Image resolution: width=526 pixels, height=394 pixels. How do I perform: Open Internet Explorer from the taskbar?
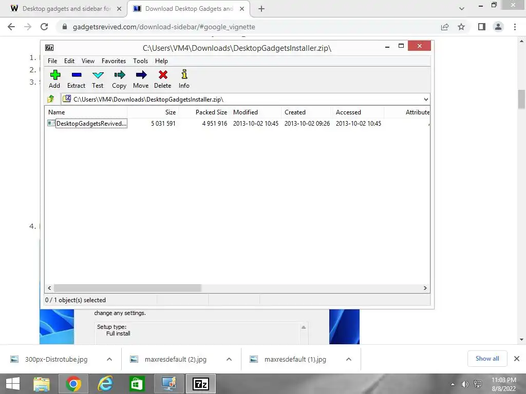(105, 384)
